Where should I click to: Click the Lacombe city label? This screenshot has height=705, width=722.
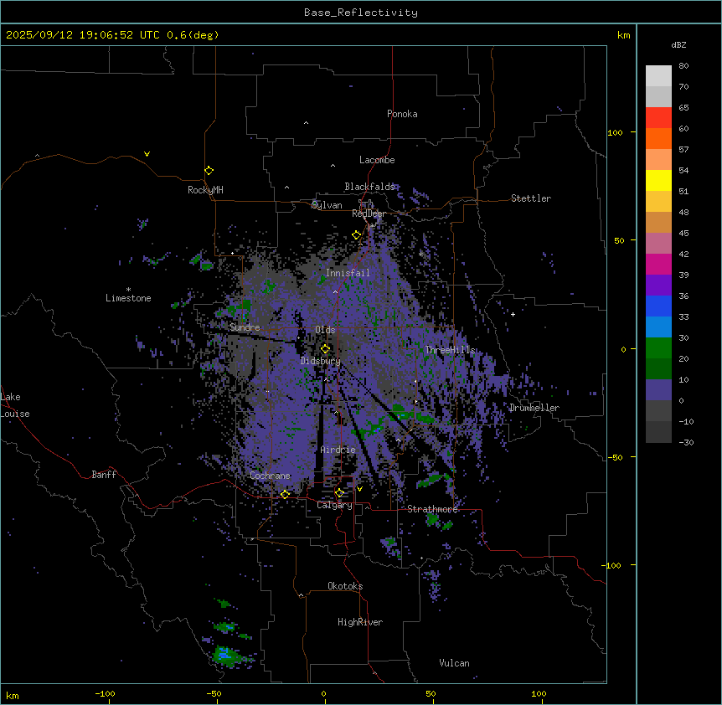(377, 160)
